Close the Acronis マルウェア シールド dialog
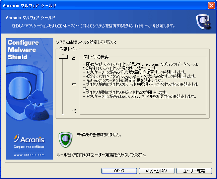This screenshot has height=179, width=217. point(211,6)
